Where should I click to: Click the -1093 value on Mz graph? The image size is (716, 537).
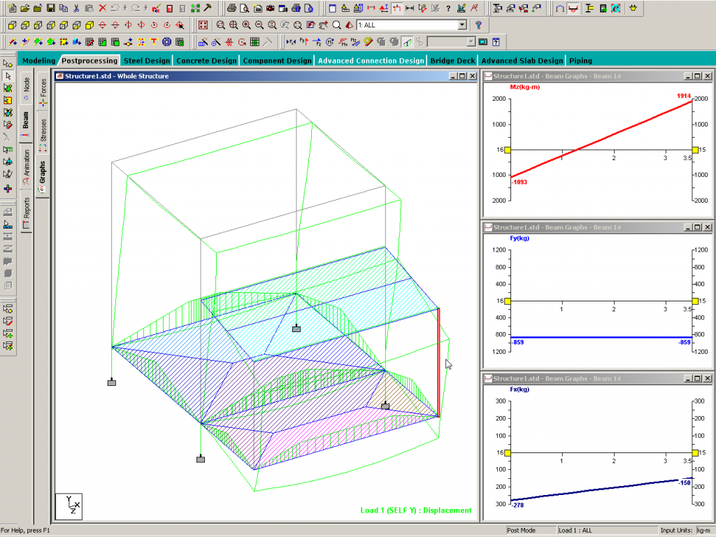tap(520, 182)
